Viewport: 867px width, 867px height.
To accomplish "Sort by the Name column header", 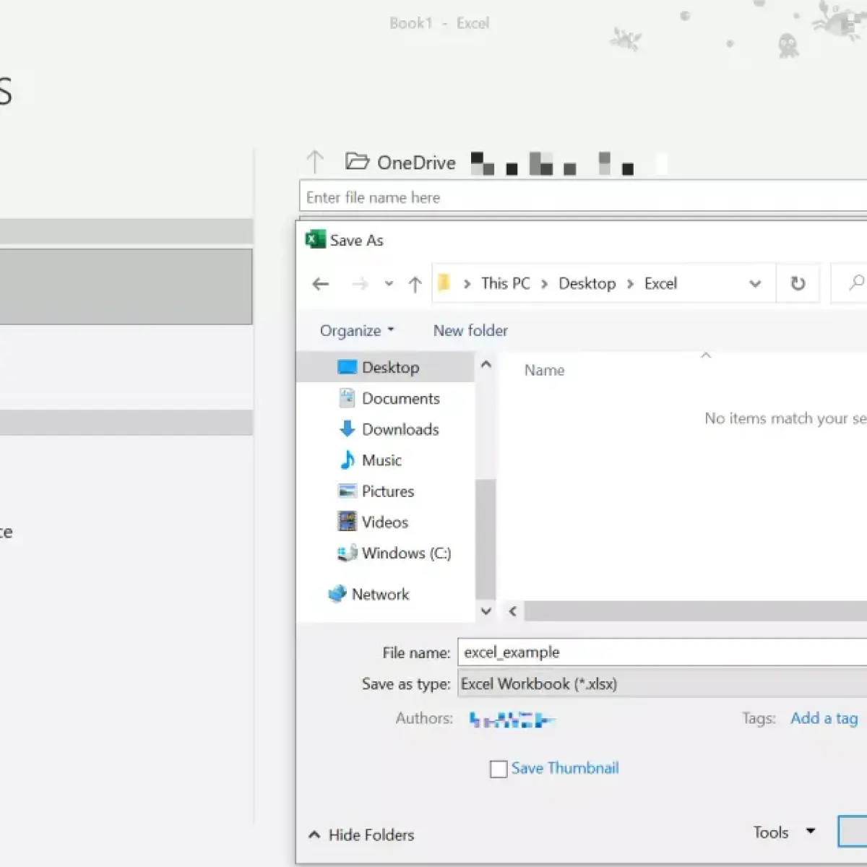I will (x=545, y=370).
